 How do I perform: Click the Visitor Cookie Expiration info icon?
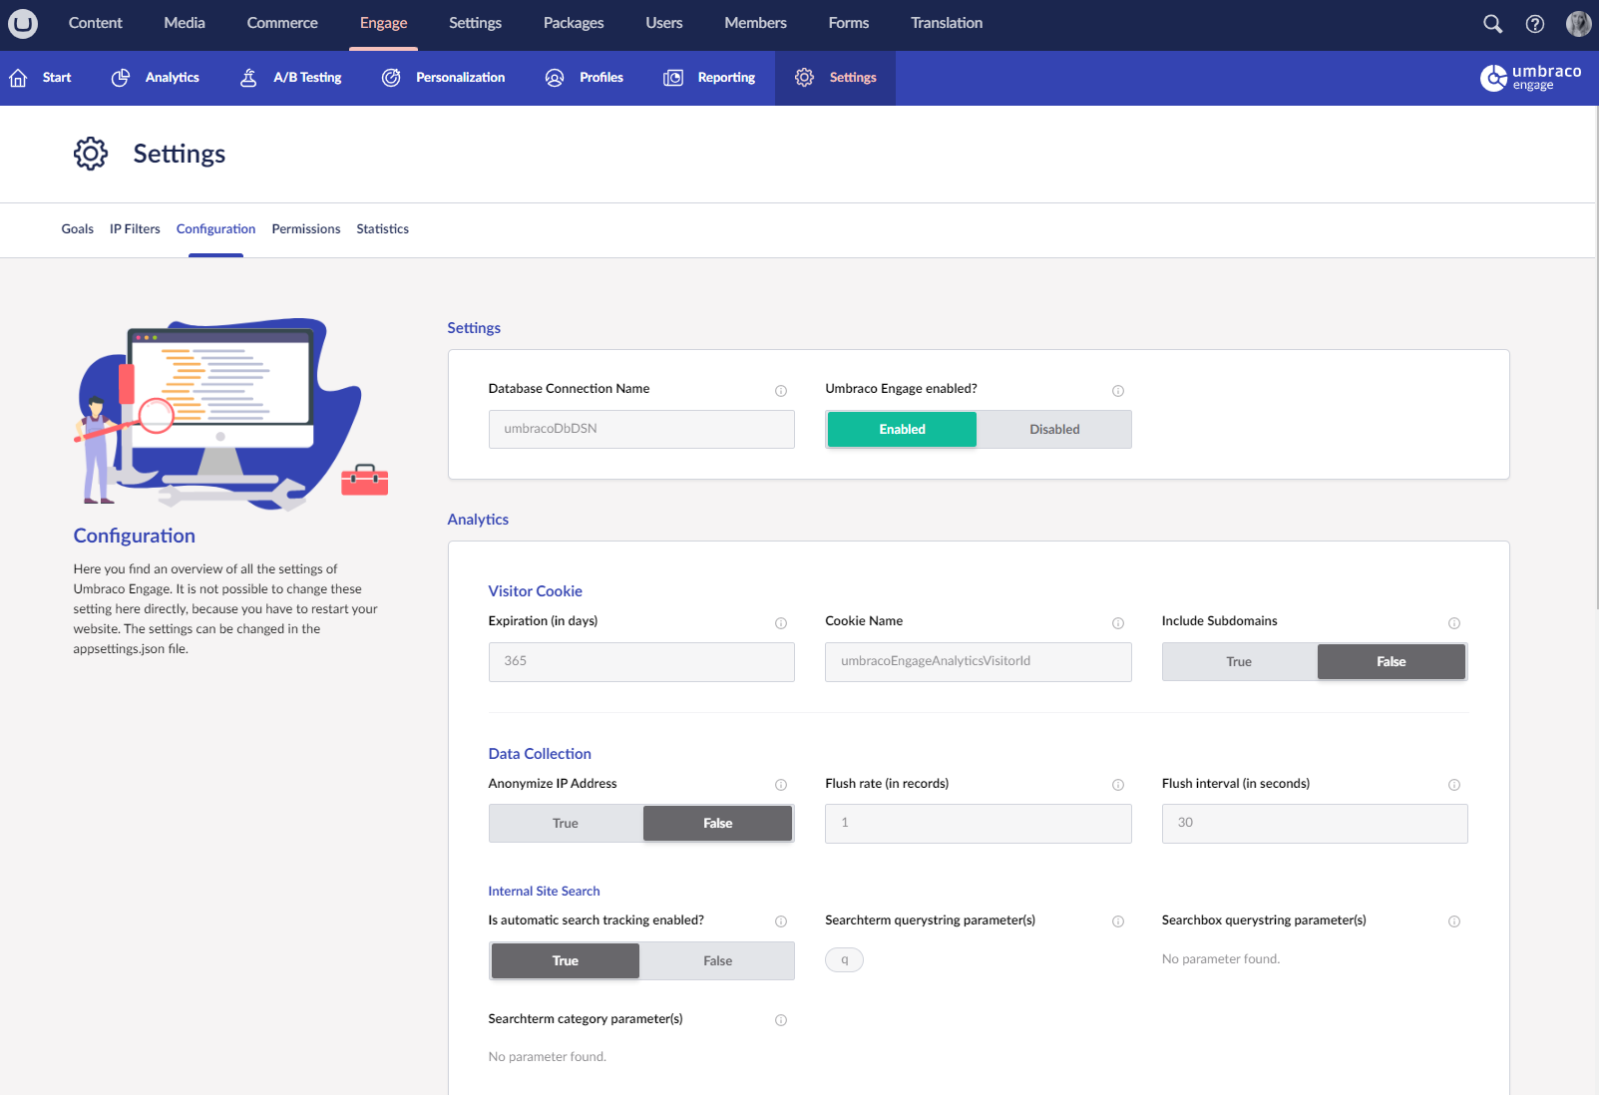click(x=781, y=623)
